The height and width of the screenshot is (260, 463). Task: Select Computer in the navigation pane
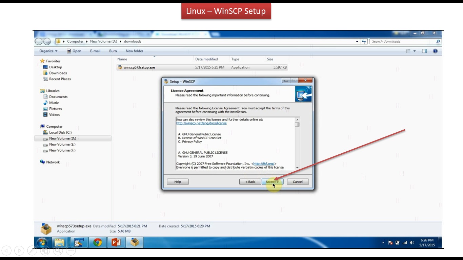tap(51, 126)
